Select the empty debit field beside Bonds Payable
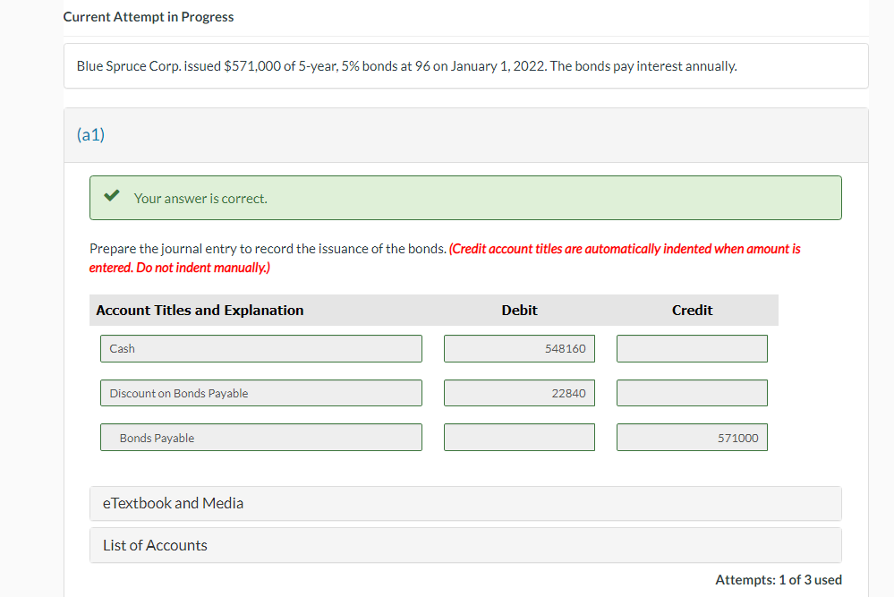894x597 pixels. [519, 437]
